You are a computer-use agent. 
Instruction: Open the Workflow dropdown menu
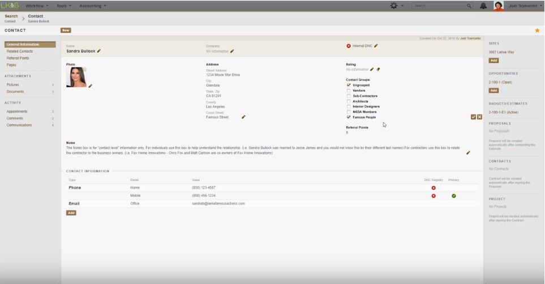(37, 6)
